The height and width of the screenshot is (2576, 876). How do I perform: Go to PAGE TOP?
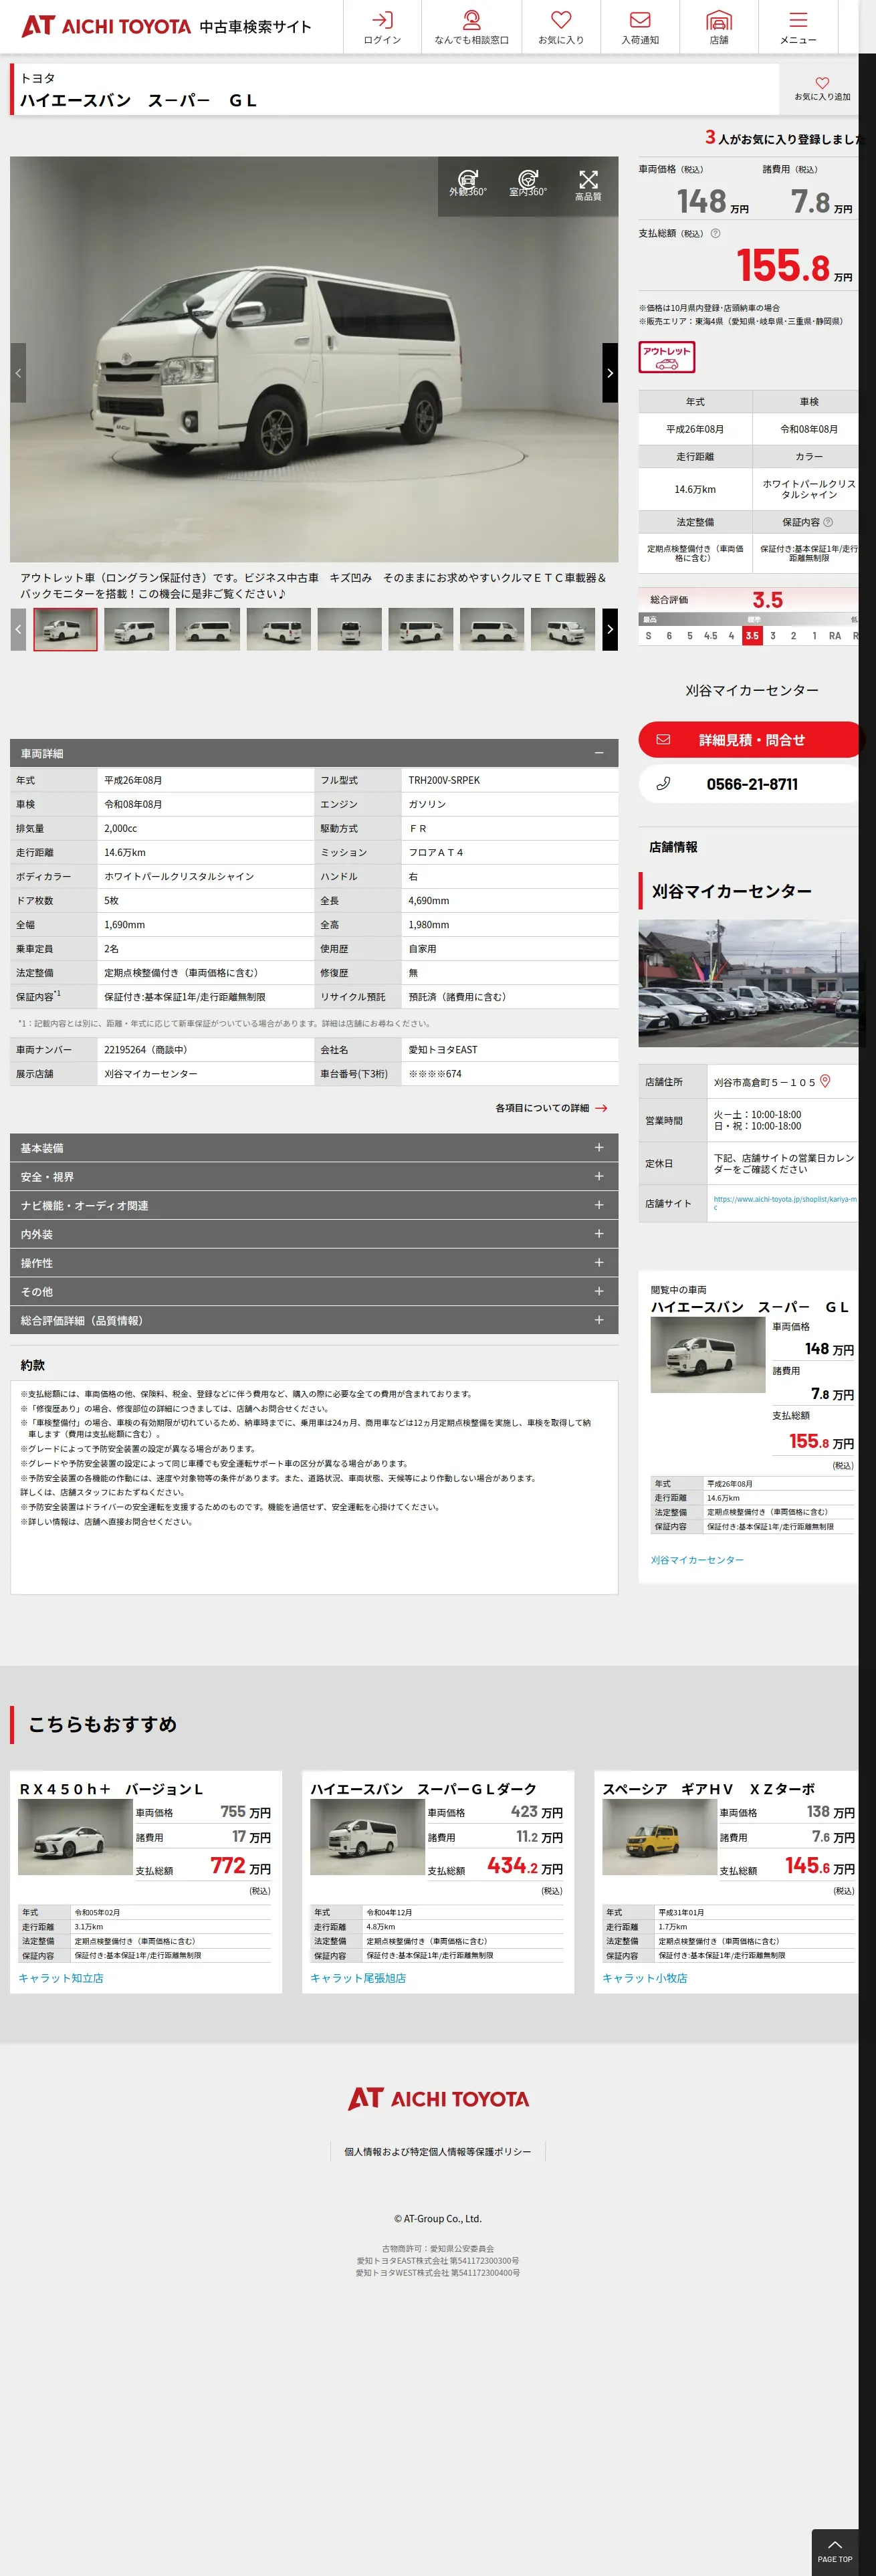[x=835, y=2551]
